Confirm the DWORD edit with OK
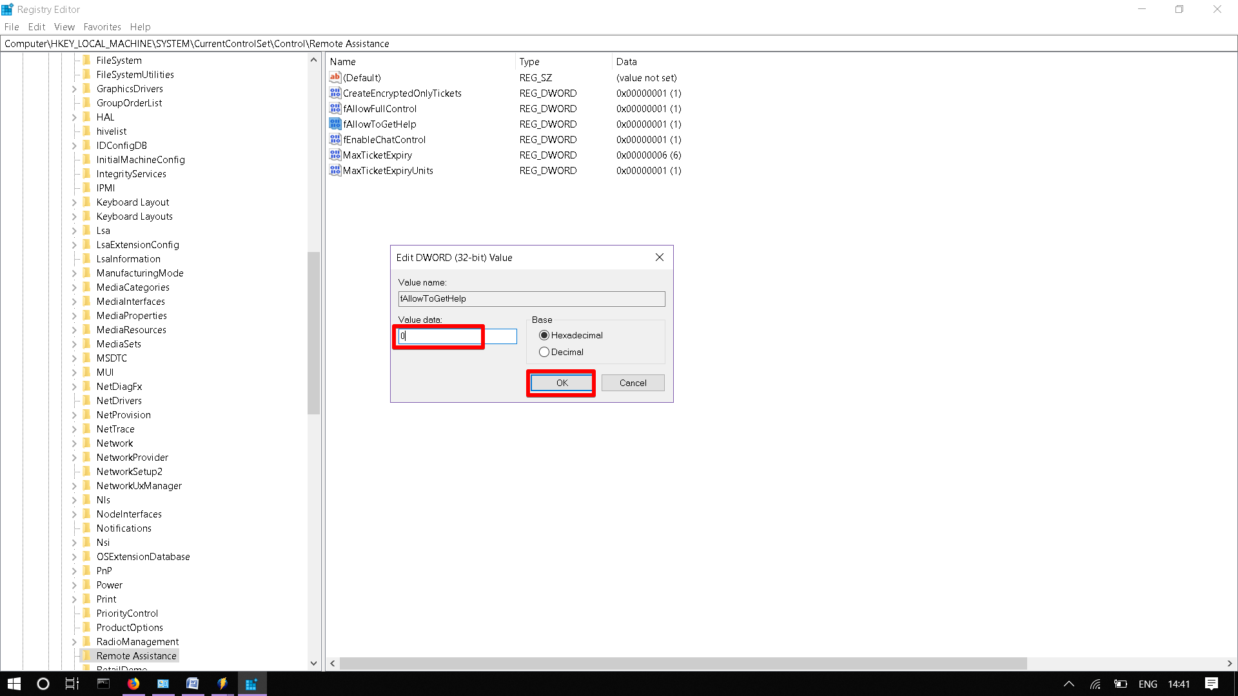 (x=562, y=383)
